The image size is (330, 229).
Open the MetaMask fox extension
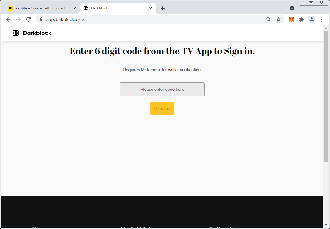click(291, 19)
